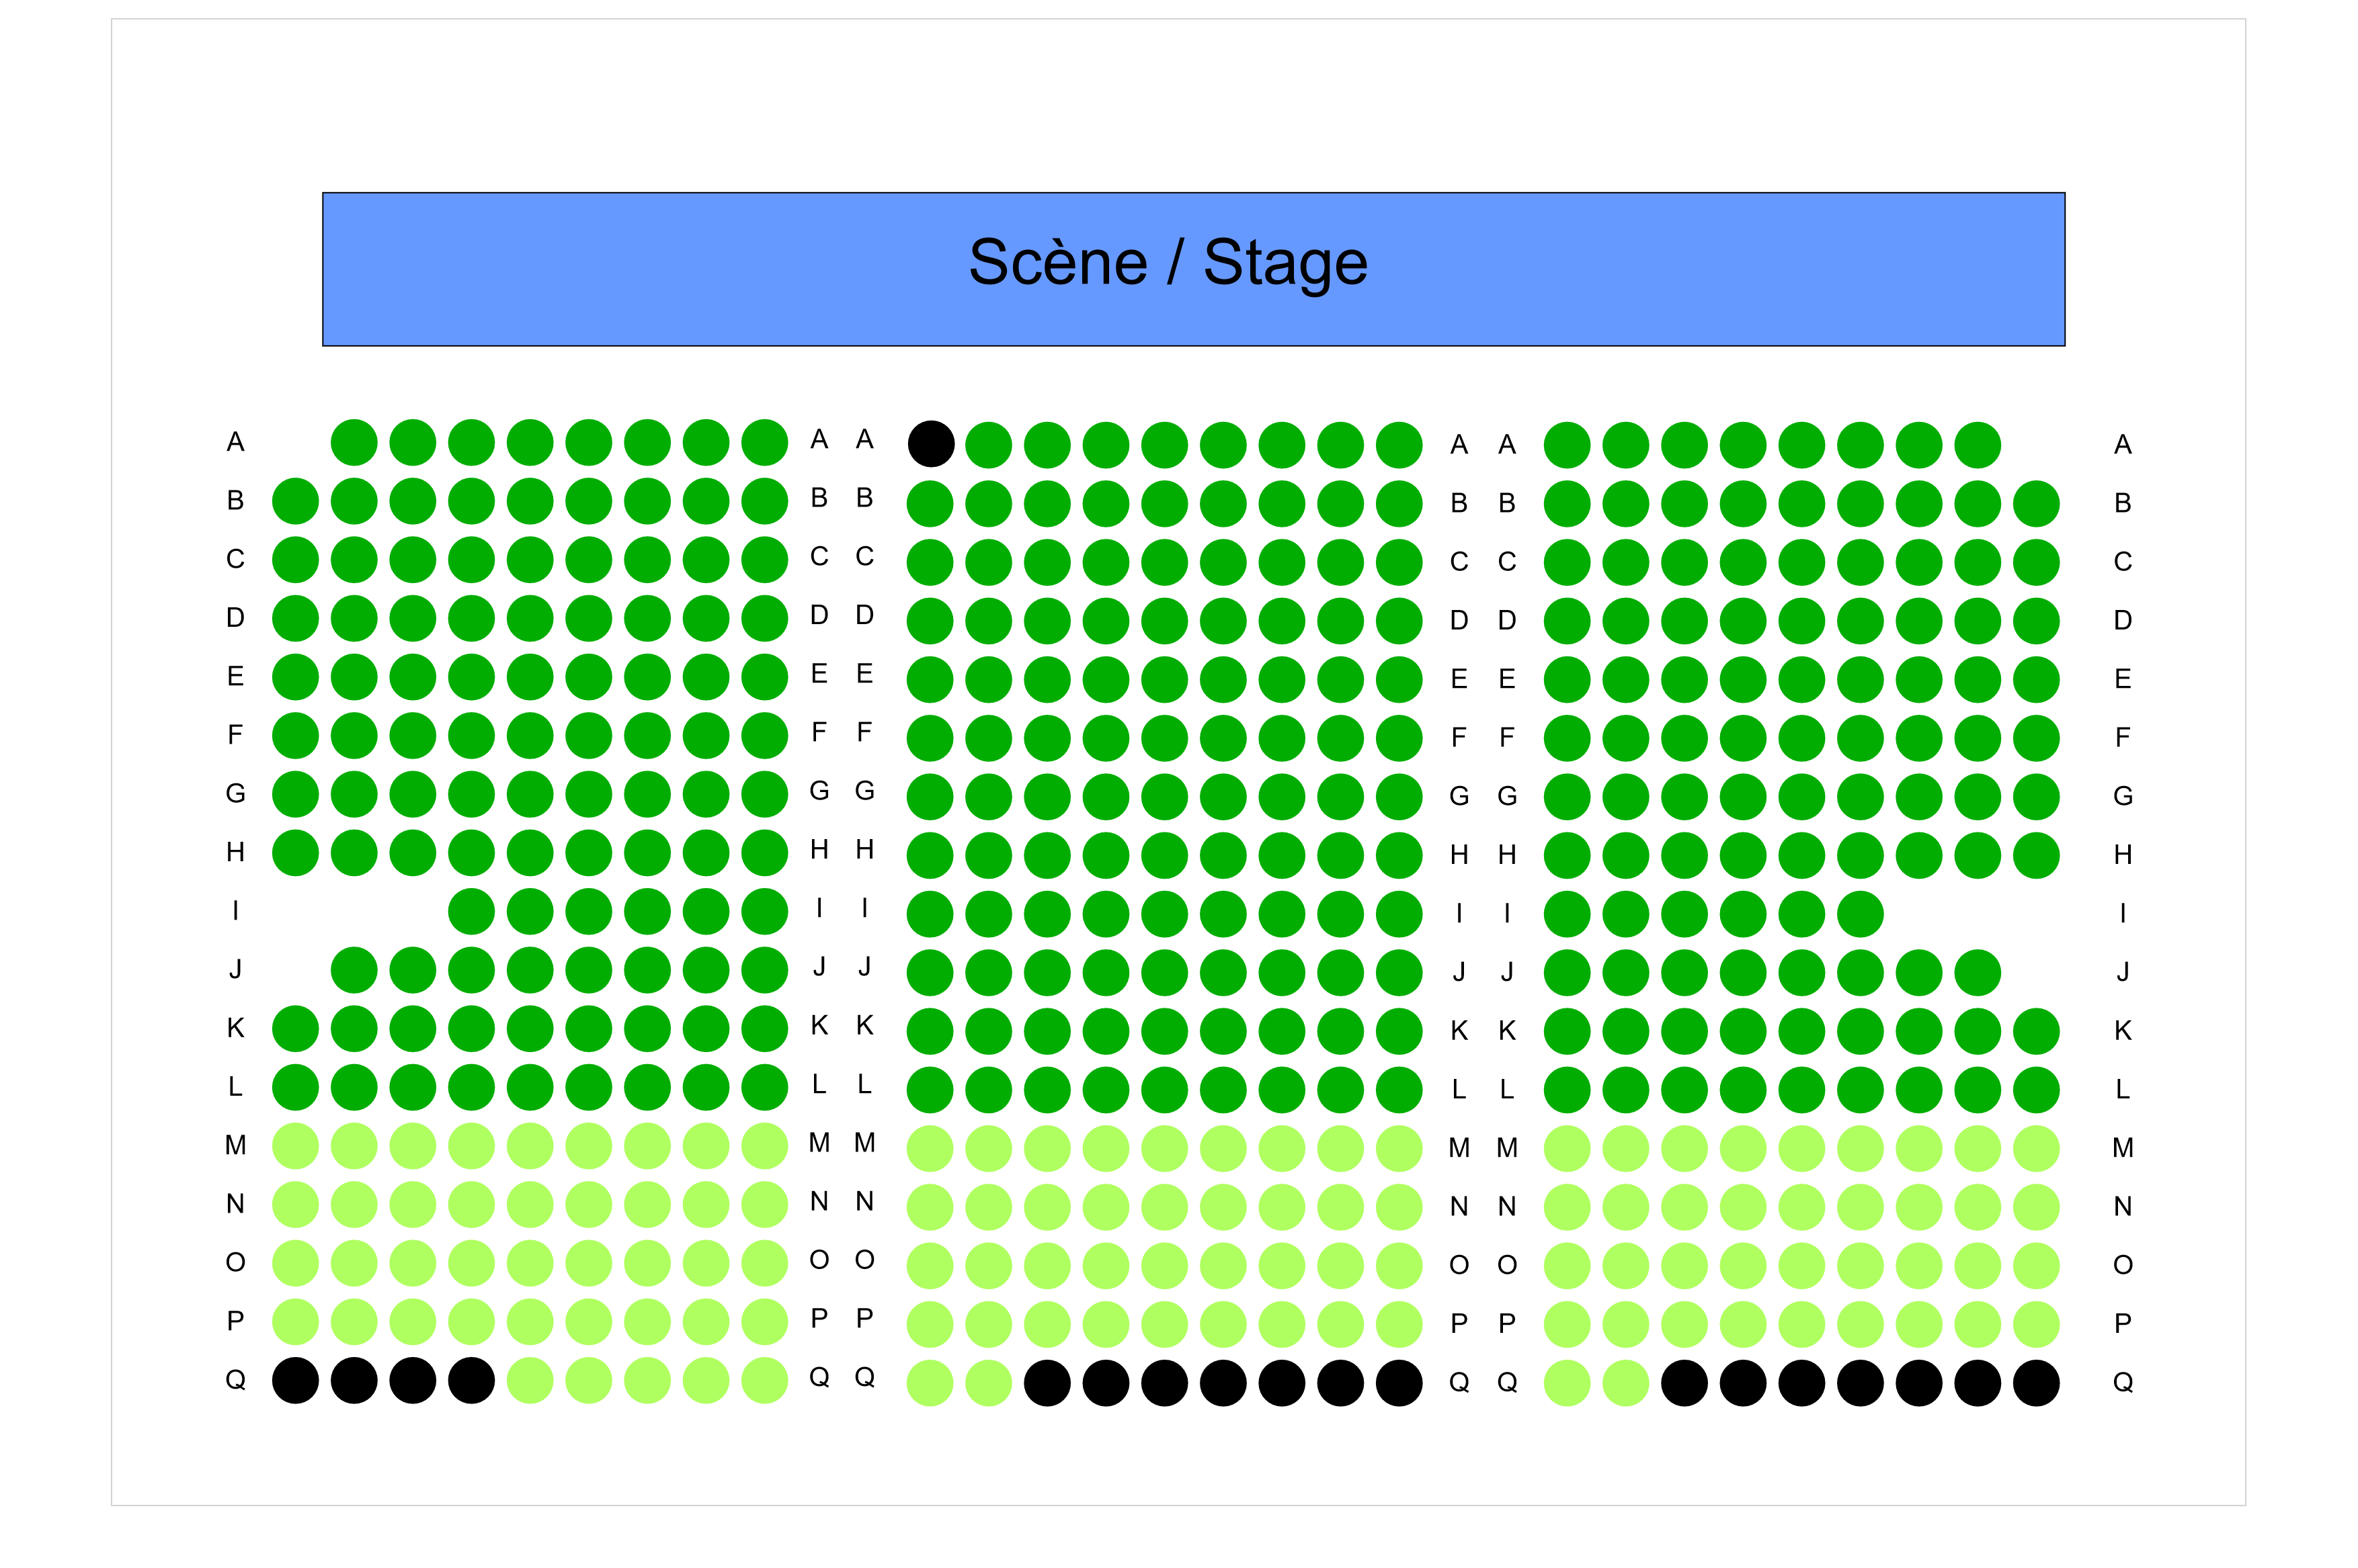Viewport: 2358px width, 1568px height.
Task: Select the first seat in left row I
Action: (471, 911)
